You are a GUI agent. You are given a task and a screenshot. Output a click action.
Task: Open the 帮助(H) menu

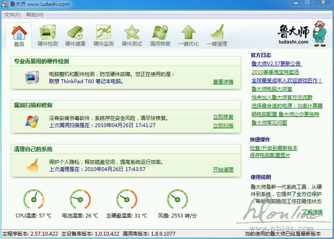tap(35, 15)
